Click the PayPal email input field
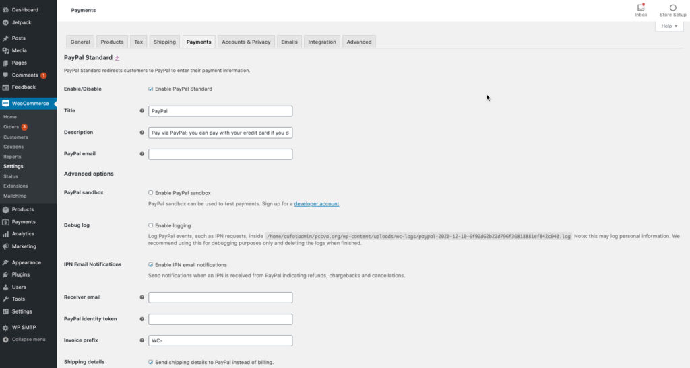The image size is (690, 368). pos(220,154)
